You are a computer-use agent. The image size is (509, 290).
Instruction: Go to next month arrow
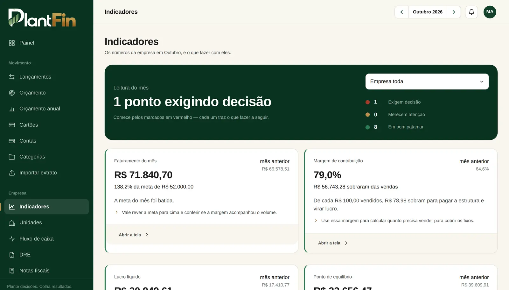[x=454, y=12]
